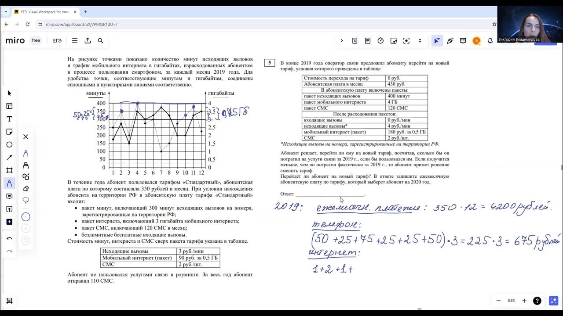Export the board with share-upload icon
Screen dimensions: 563x316
(88, 40)
